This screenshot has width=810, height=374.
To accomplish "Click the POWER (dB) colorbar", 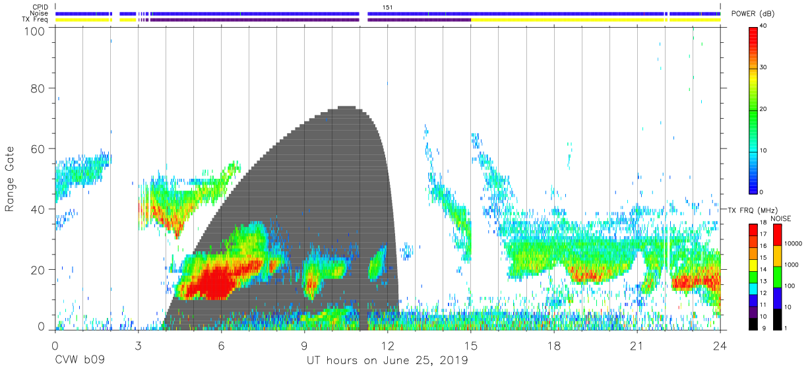I will coord(753,109).
